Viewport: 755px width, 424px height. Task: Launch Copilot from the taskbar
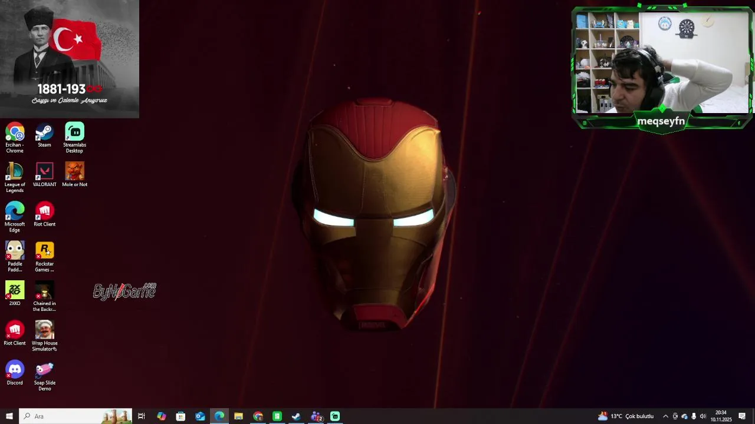tap(161, 416)
